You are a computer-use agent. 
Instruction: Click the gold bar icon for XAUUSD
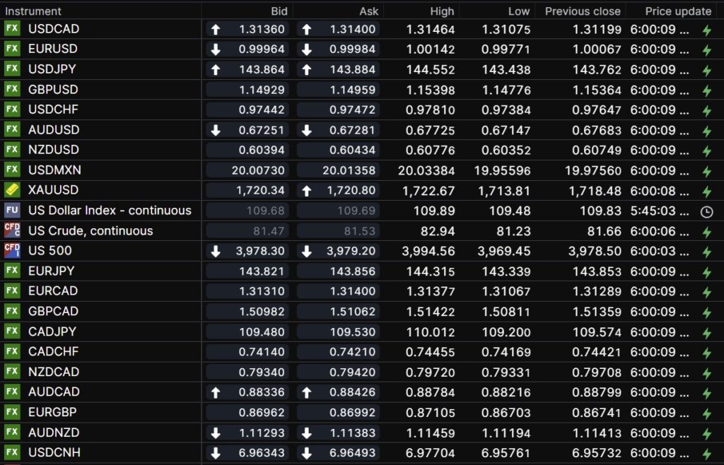pyautogui.click(x=12, y=190)
